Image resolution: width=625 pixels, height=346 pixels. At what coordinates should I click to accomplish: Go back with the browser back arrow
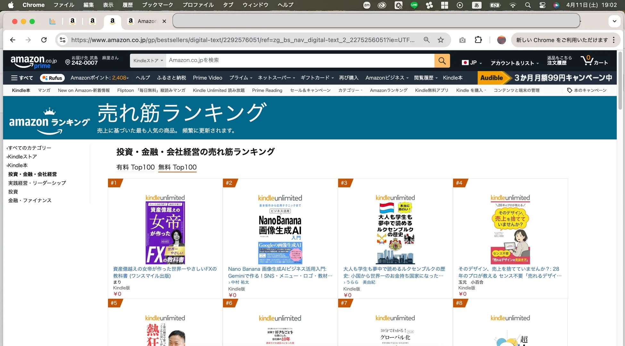click(13, 40)
